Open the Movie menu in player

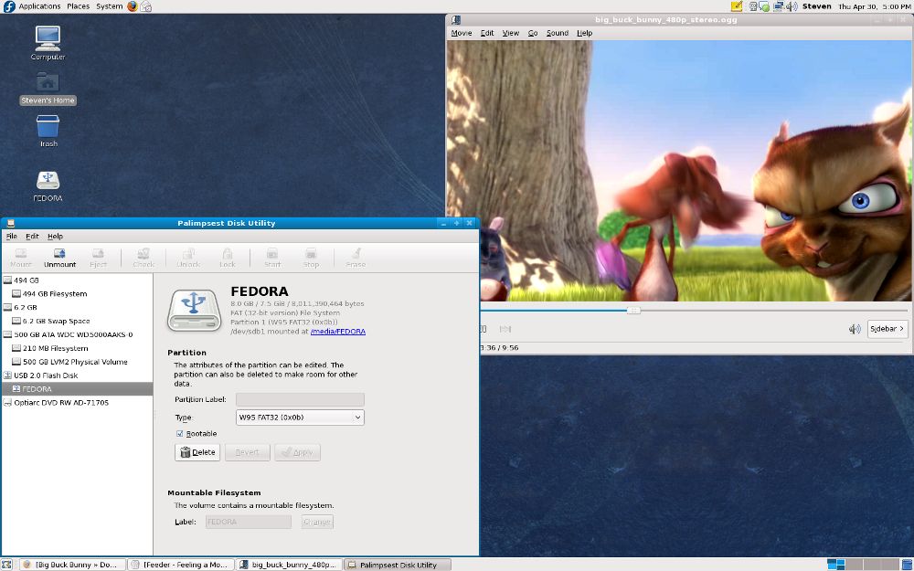(461, 33)
